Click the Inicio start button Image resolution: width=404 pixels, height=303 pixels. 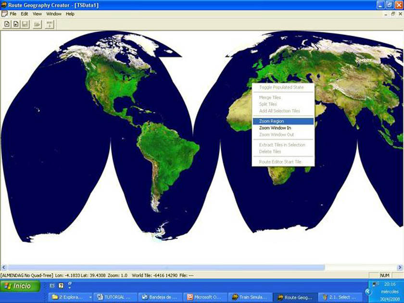click(18, 286)
